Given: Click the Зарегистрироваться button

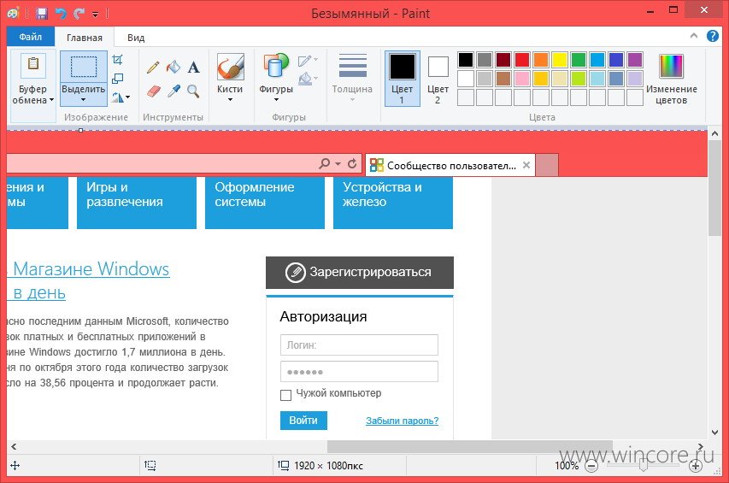Looking at the screenshot, I should coord(360,273).
